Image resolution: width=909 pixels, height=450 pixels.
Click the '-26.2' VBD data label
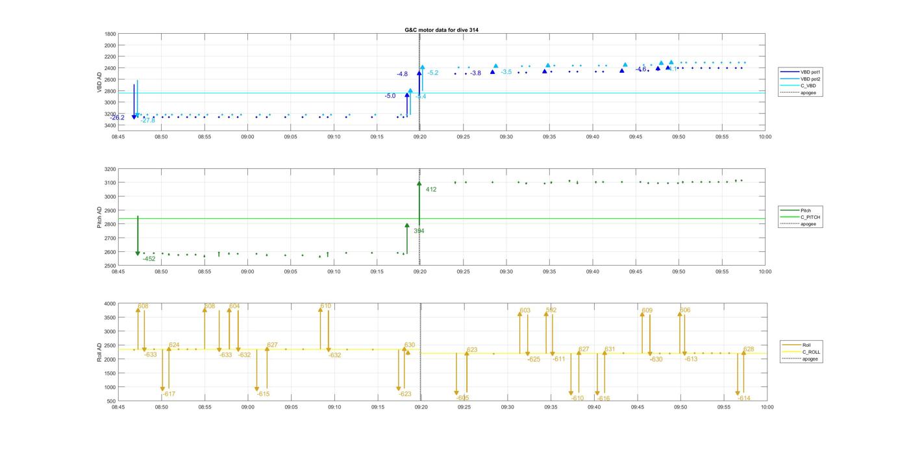[x=118, y=118]
